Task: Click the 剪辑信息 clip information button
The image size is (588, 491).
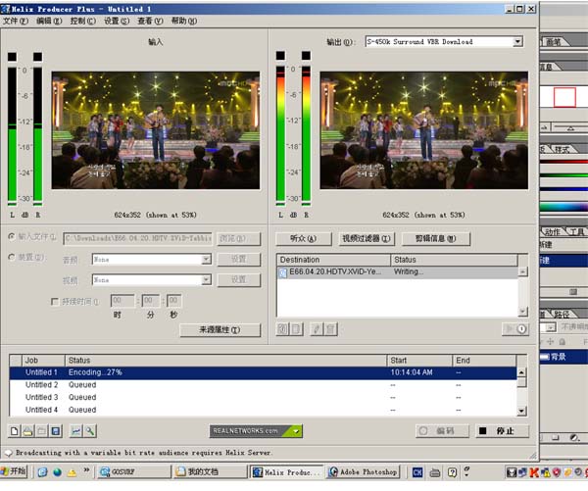Action: tap(435, 238)
